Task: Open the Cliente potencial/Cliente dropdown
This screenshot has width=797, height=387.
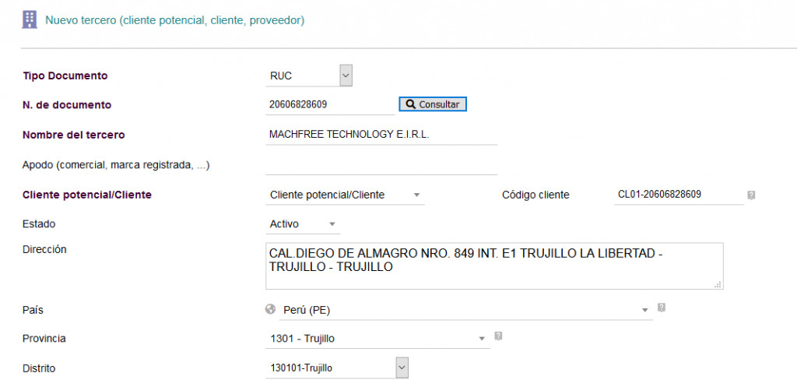Action: pos(345,195)
